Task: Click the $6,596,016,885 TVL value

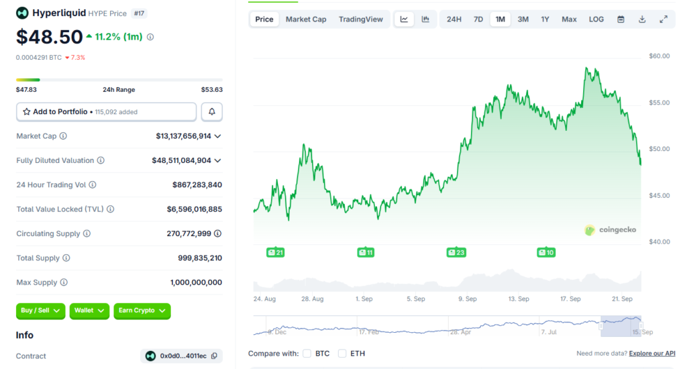Action: (195, 209)
